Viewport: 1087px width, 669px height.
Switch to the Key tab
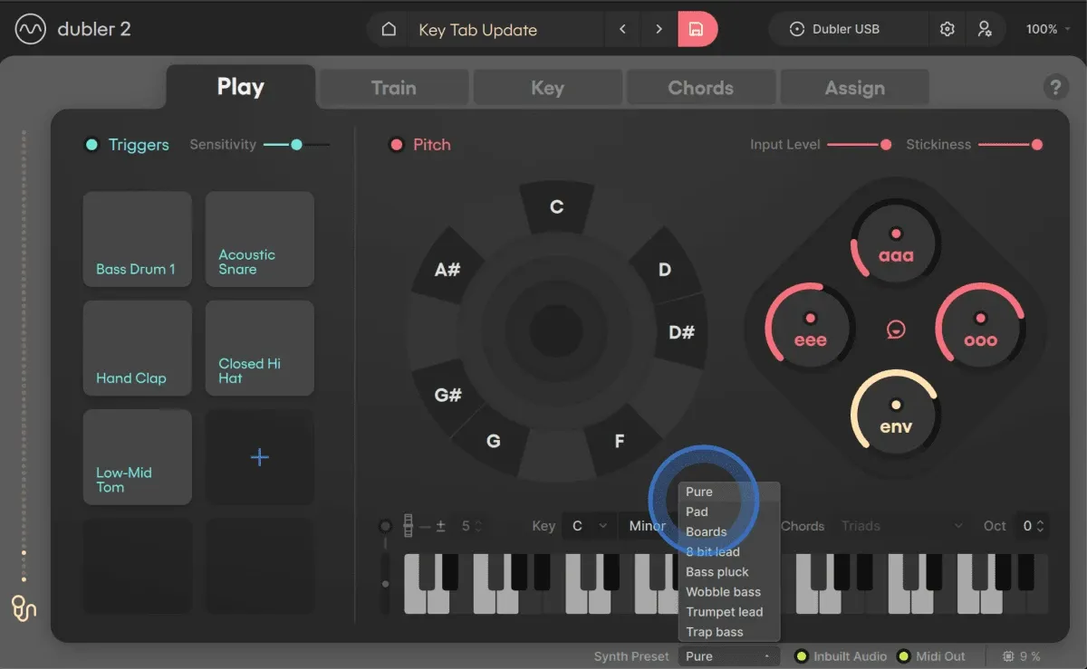[547, 88]
